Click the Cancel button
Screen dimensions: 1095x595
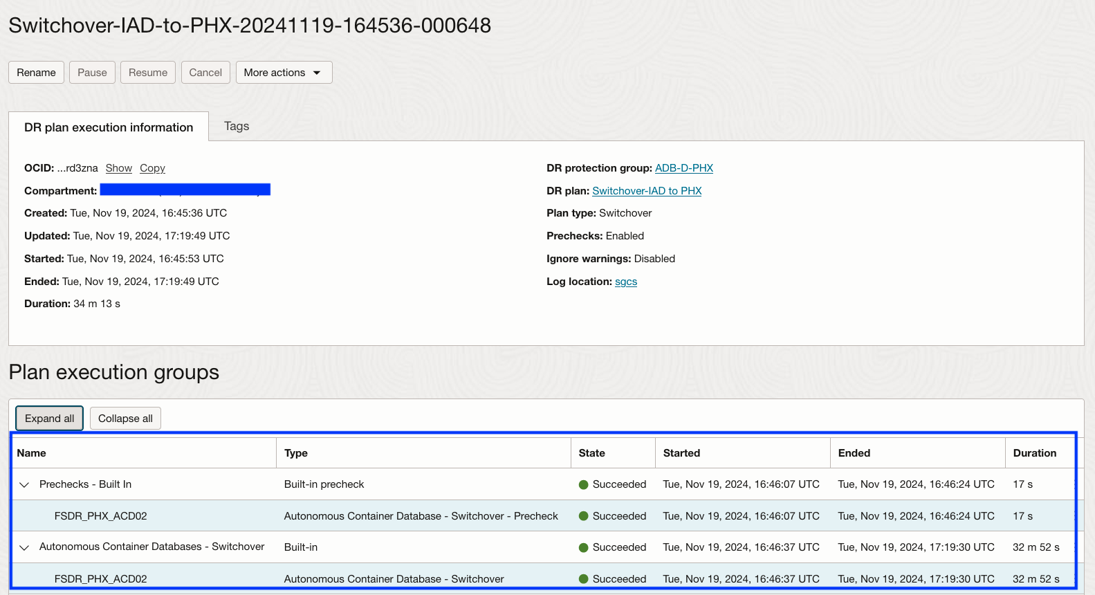[205, 73]
